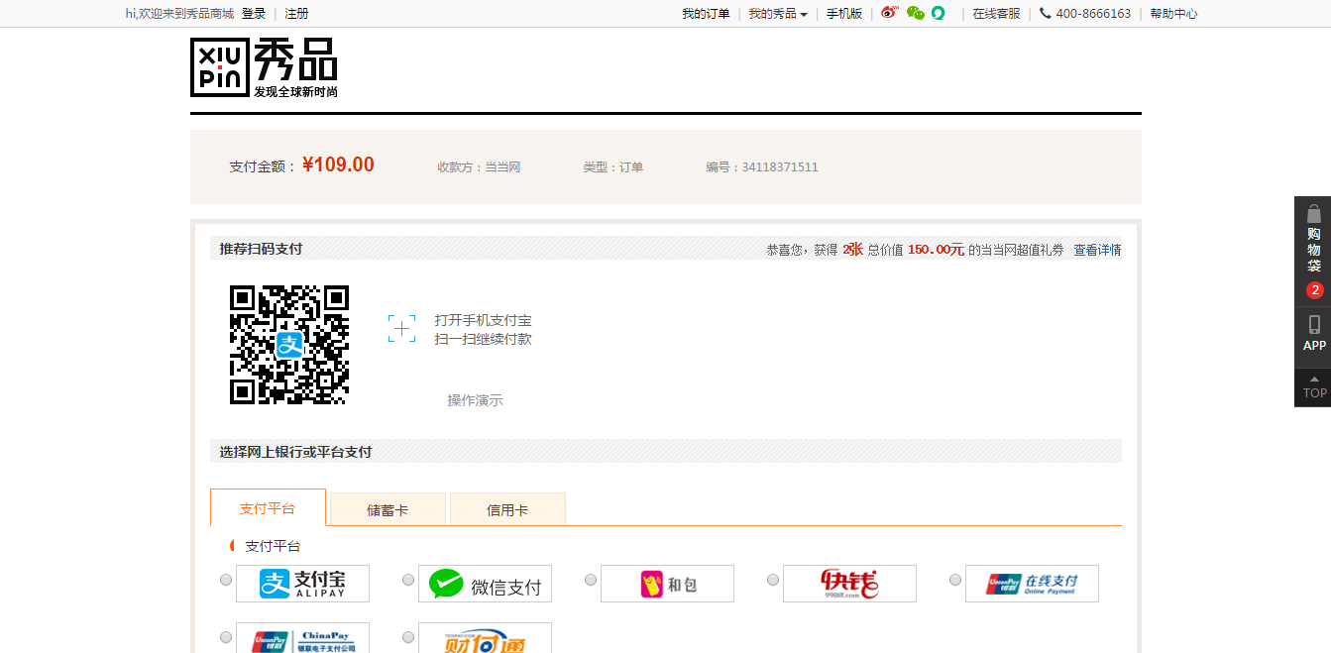The width and height of the screenshot is (1331, 653).
Task: Open the WeChat social icon
Action: 915,13
